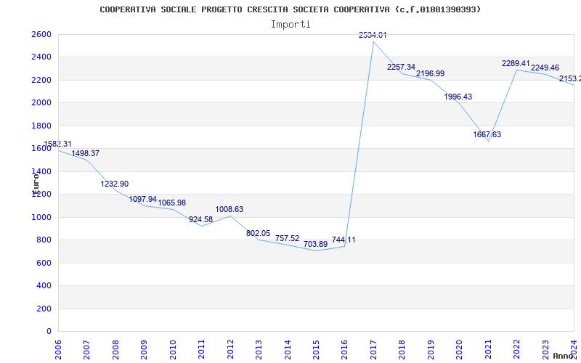581x363 pixels.
Task: Click the 1097.94 value label
Action: (143, 199)
